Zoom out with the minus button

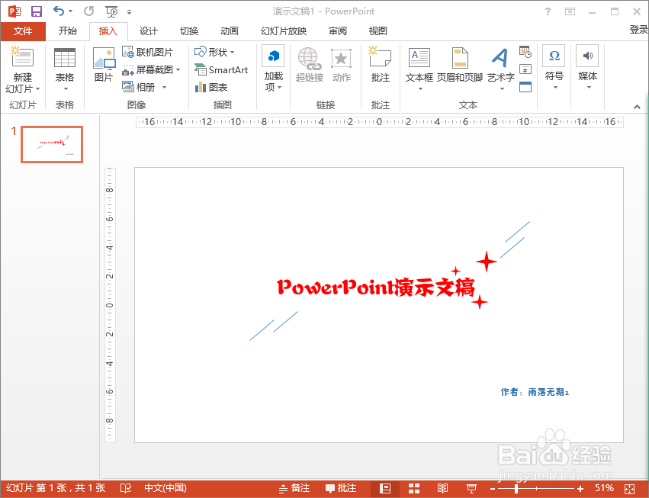[493, 489]
